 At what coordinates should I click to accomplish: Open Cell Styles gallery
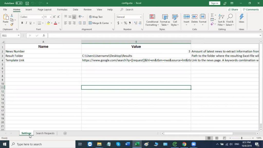pos(175,20)
